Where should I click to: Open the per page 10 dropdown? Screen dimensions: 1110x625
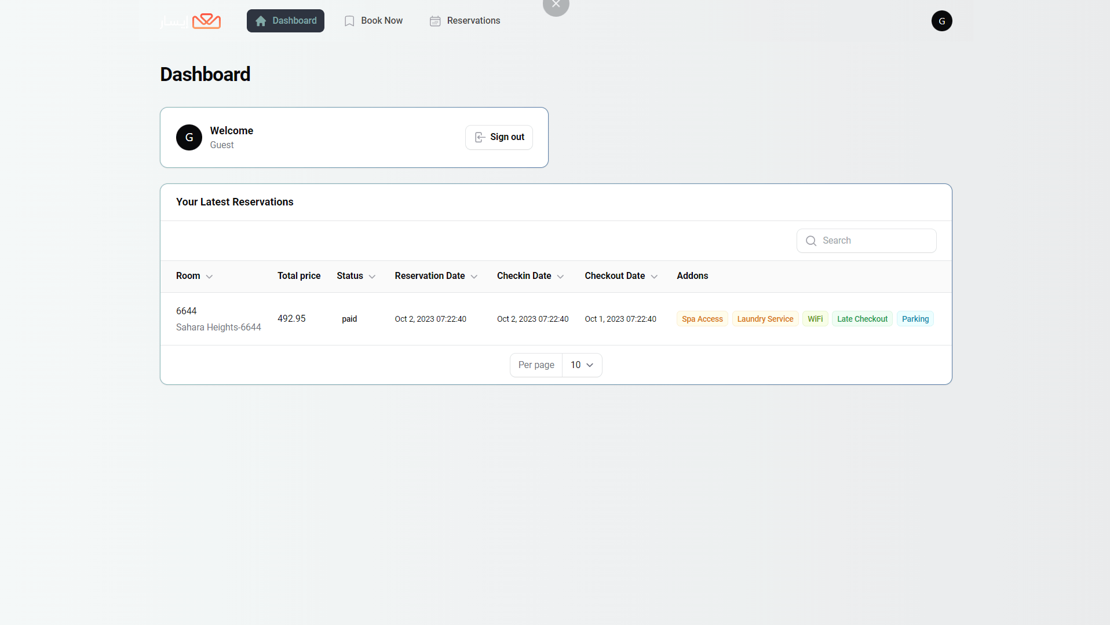click(x=582, y=365)
